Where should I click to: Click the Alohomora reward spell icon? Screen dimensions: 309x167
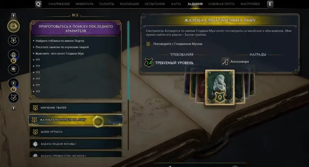click(225, 62)
